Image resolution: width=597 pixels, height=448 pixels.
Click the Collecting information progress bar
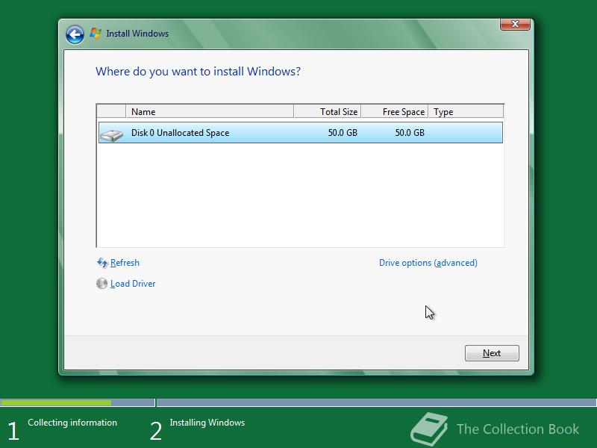[x=78, y=402]
